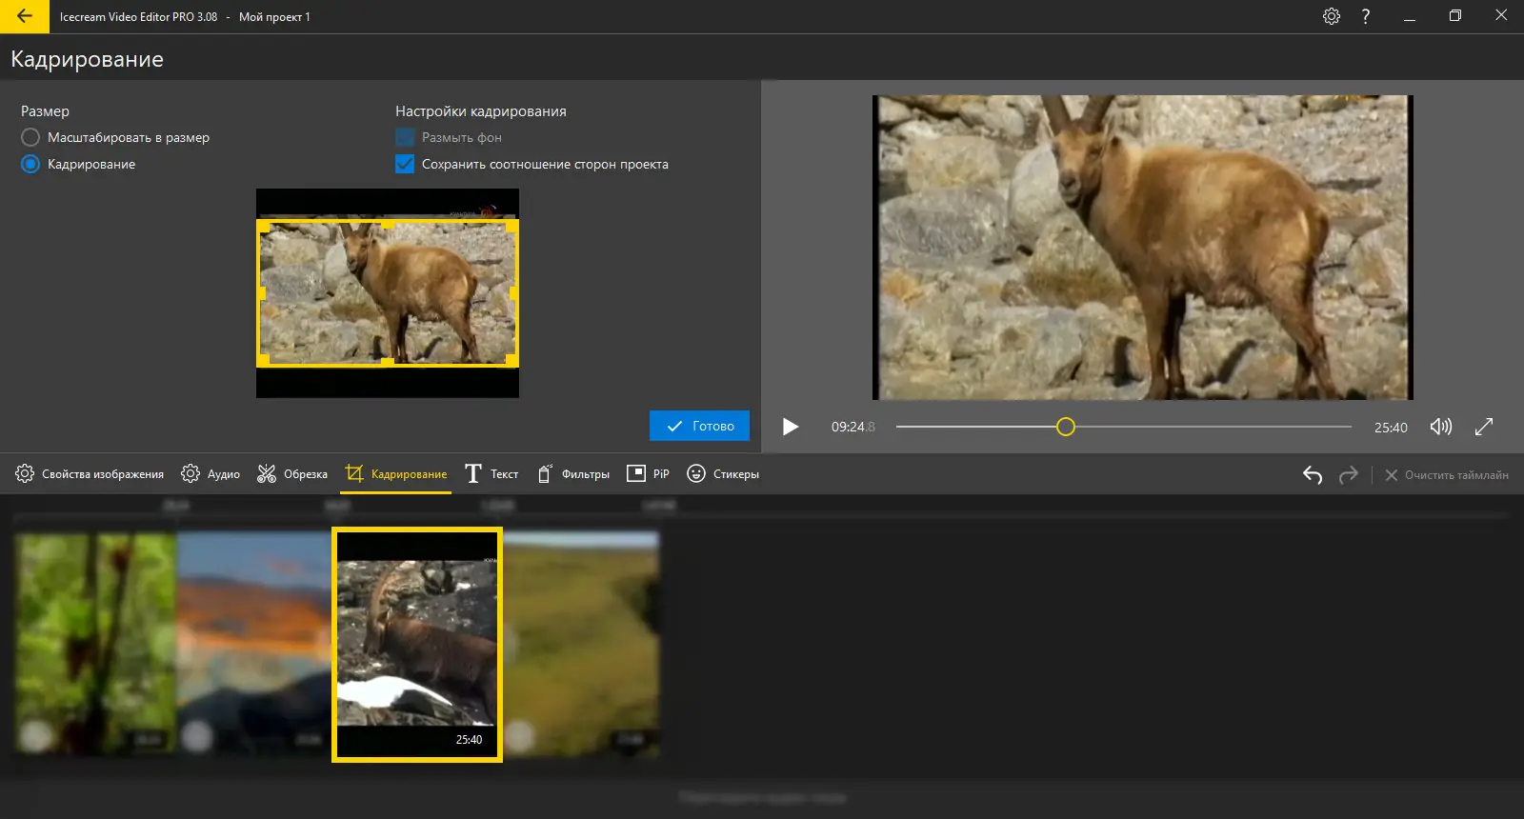Open the Стикеры stickers tool
Screen dimensions: 1524x819
coord(723,474)
